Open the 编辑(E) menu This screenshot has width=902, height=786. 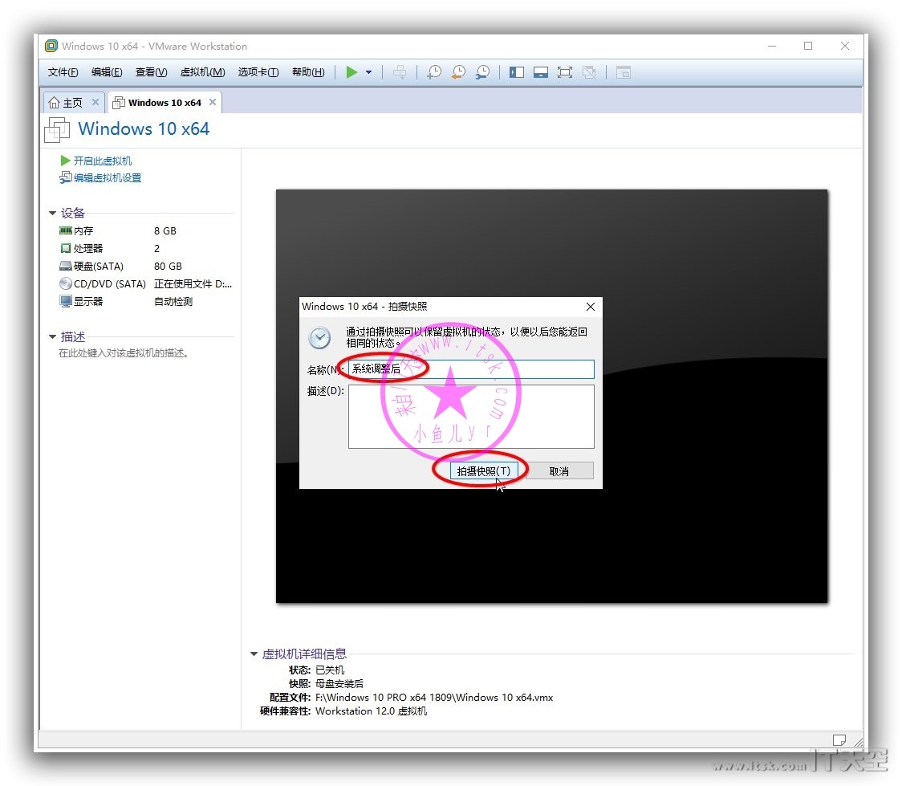[x=107, y=72]
